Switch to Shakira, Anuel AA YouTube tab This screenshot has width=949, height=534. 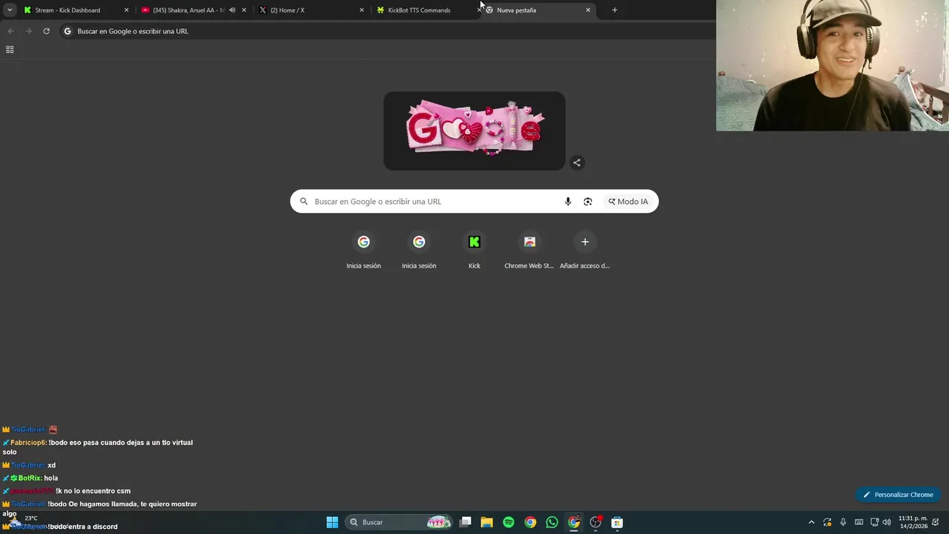(x=194, y=10)
